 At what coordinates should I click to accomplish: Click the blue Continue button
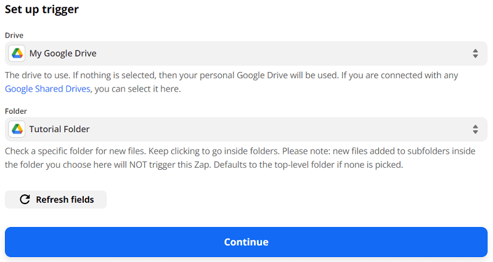(246, 242)
